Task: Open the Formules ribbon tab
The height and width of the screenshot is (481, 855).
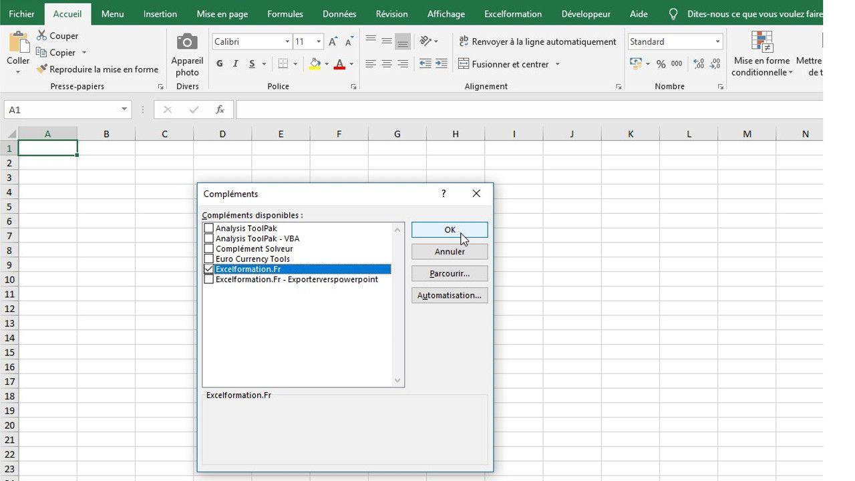Action: (x=285, y=14)
